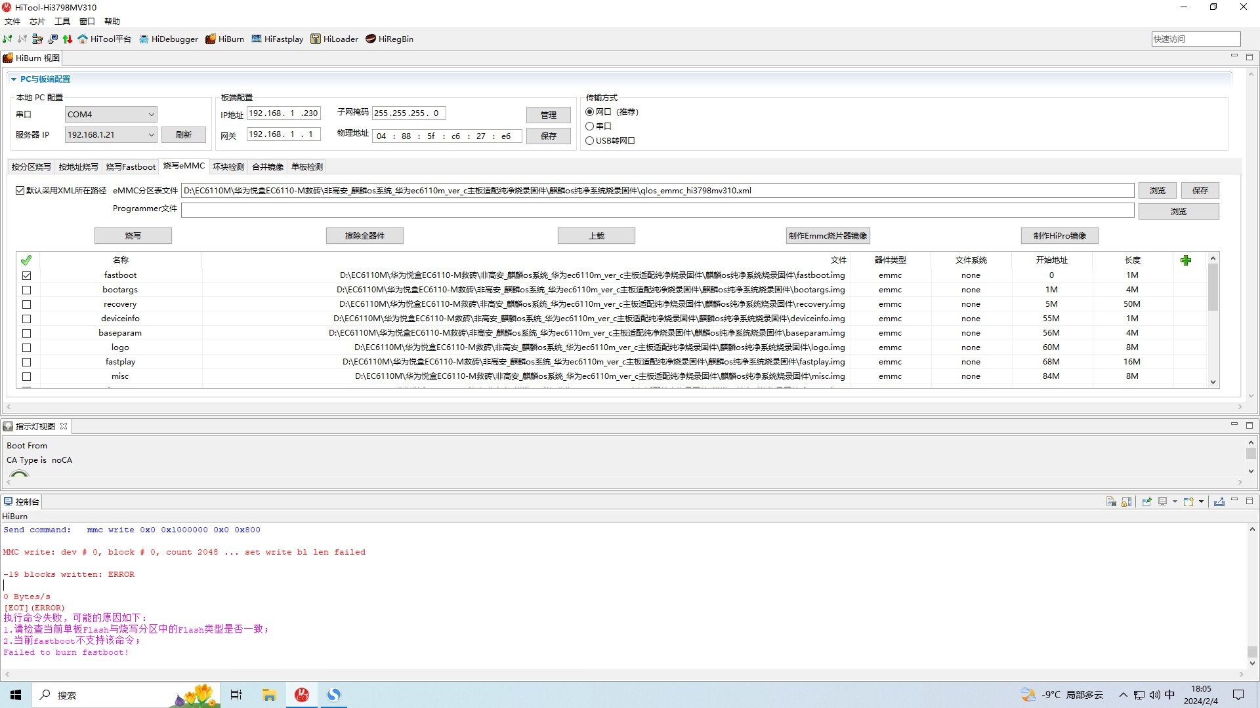Click the terminal tool icon in toolbar
This screenshot has height=708, width=1260.
pos(52,39)
